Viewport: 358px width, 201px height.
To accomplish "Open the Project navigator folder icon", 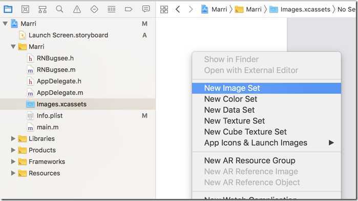I will point(8,9).
